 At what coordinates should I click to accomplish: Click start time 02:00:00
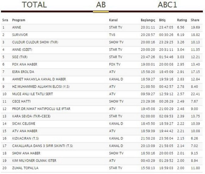point(148,116)
